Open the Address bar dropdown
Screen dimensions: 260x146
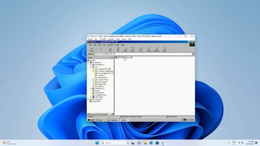pyautogui.click(x=193, y=54)
